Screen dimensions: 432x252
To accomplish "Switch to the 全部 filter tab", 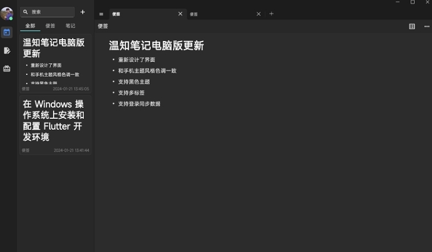I will [30, 26].
